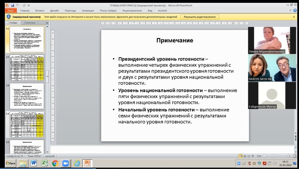Select slide 13 thumbnail

pyautogui.click(x=27, y=96)
